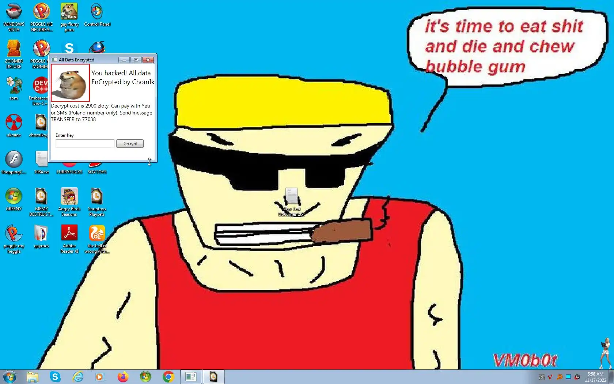Minimize the All Data Encrypted window
The width and height of the screenshot is (614, 384).
pyautogui.click(x=124, y=60)
